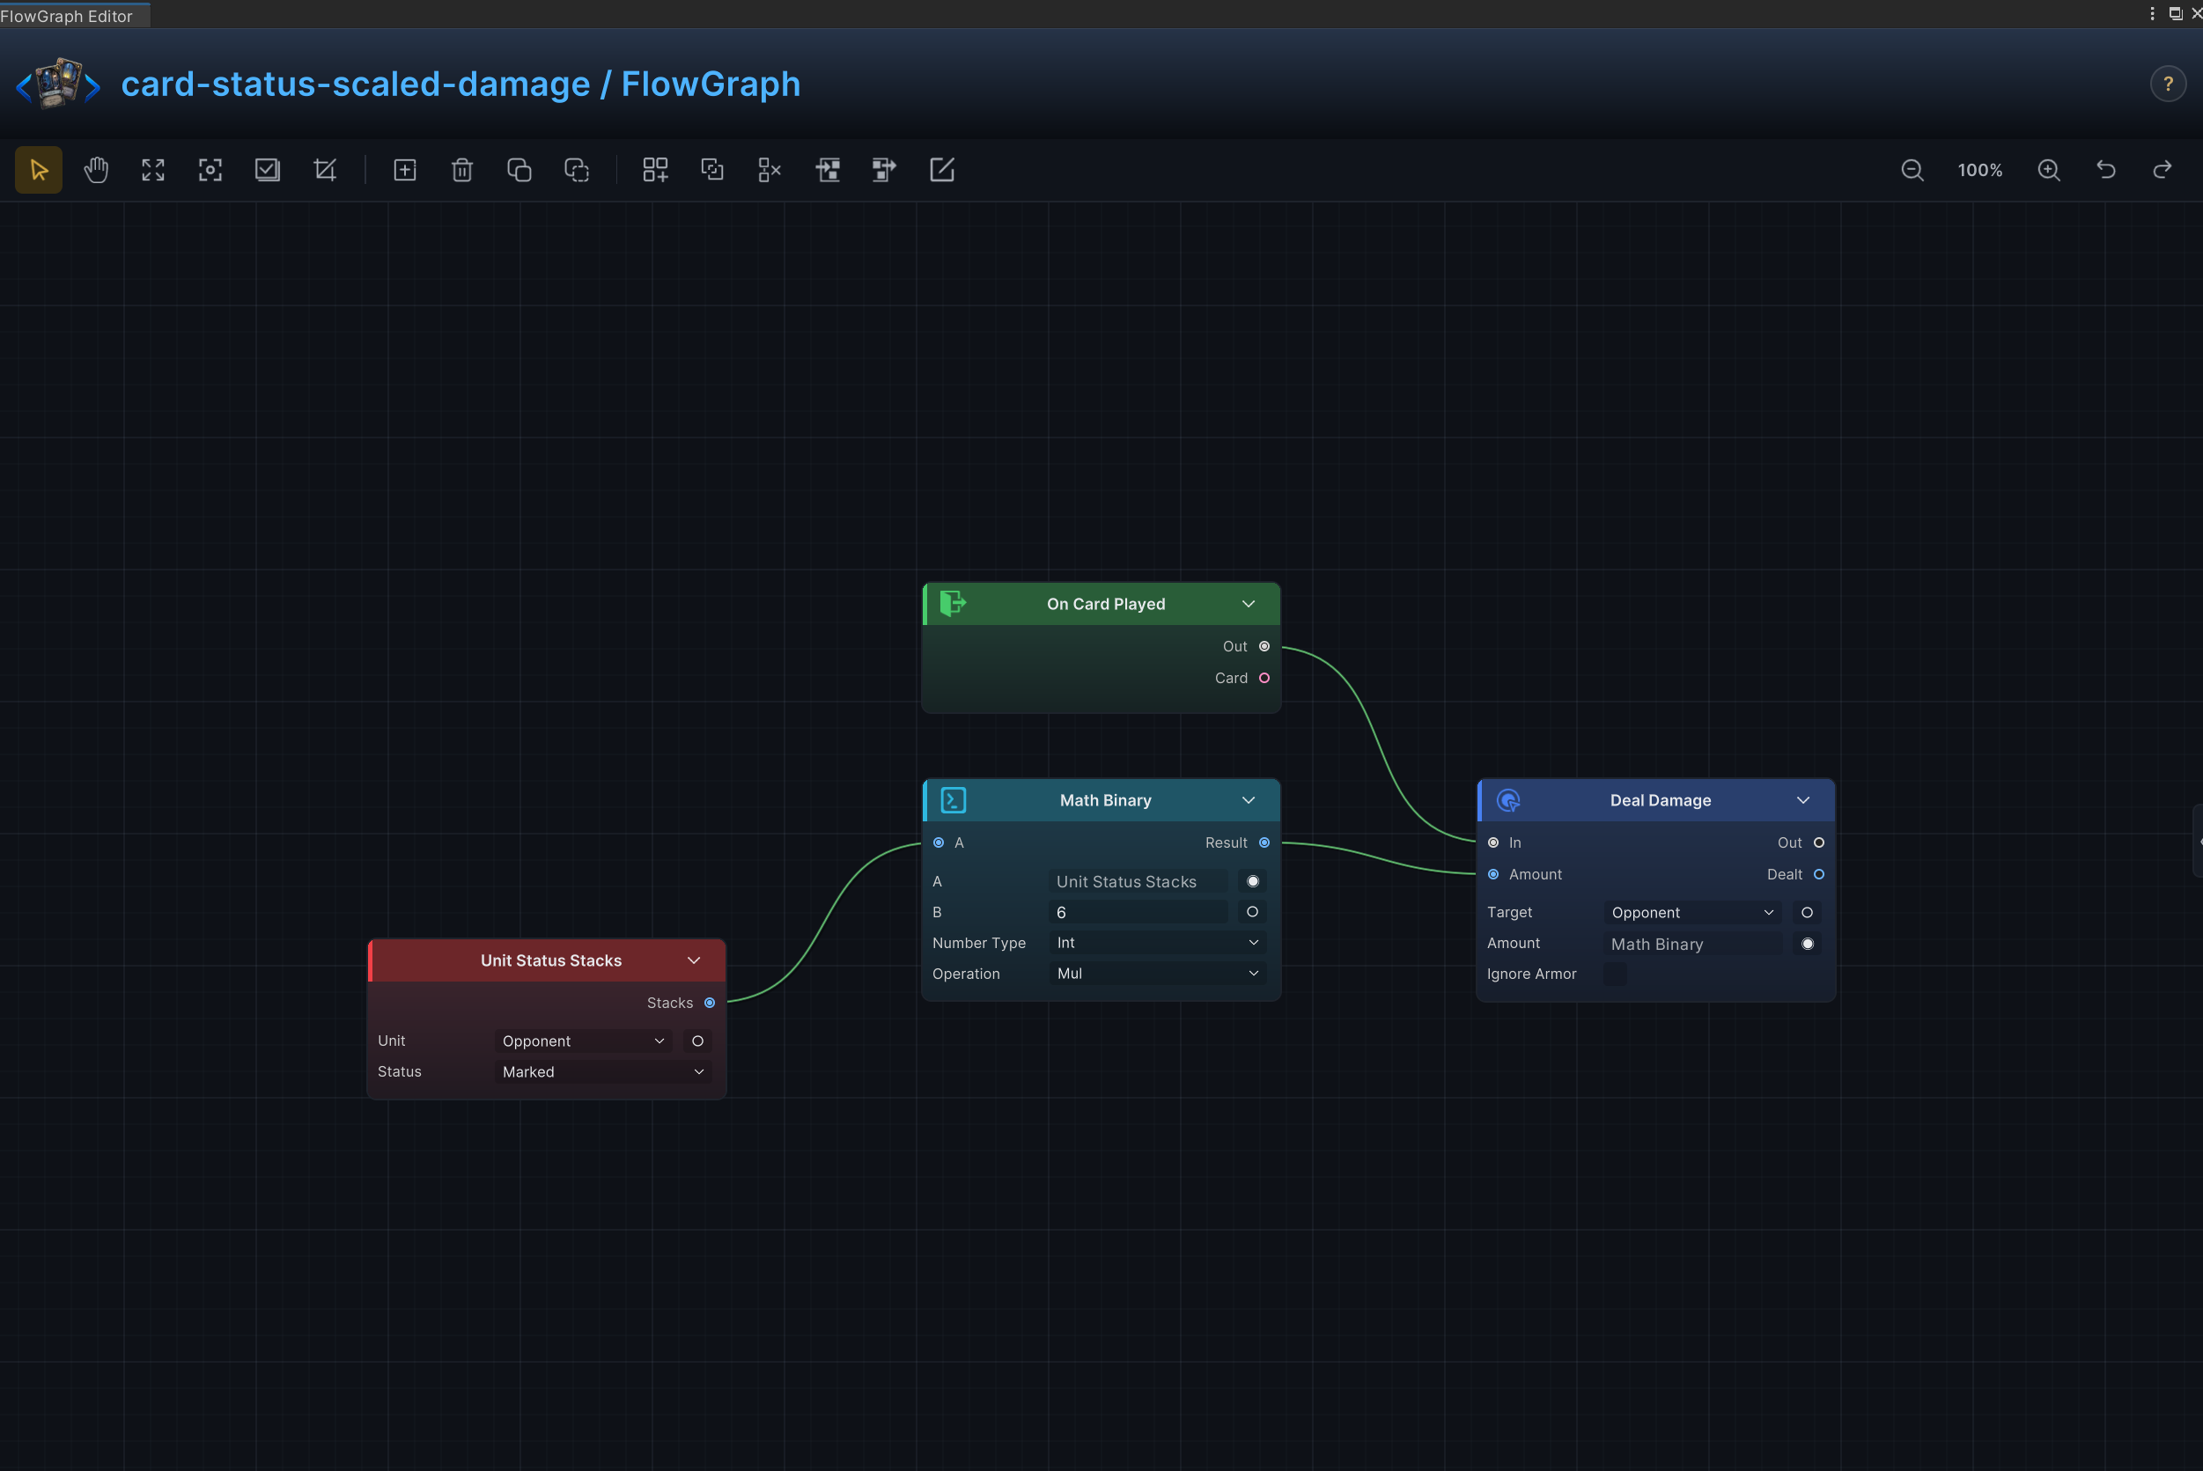This screenshot has height=1471, width=2203.
Task: Open the Operation Mul dropdown
Action: click(x=1158, y=974)
